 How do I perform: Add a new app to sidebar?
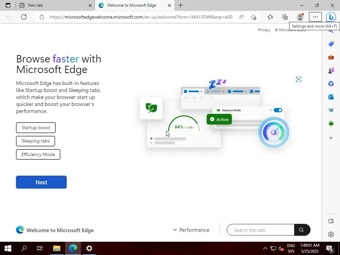tap(331, 138)
